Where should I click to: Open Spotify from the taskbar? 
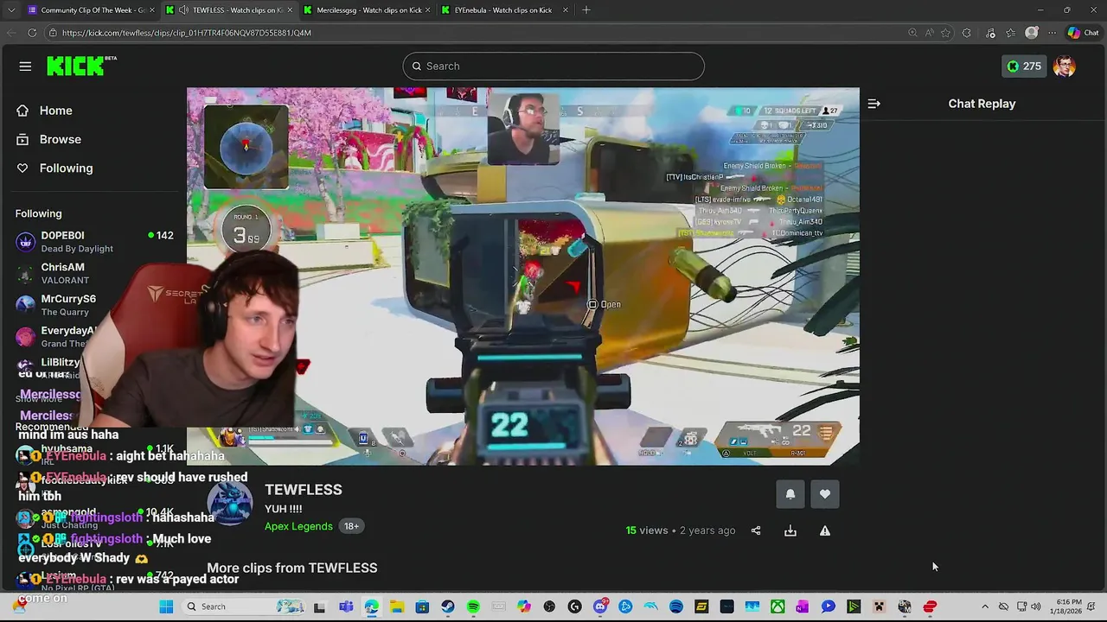coord(473,606)
